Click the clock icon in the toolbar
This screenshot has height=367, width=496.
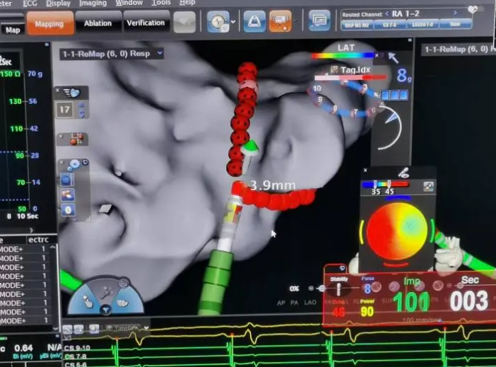(218, 23)
